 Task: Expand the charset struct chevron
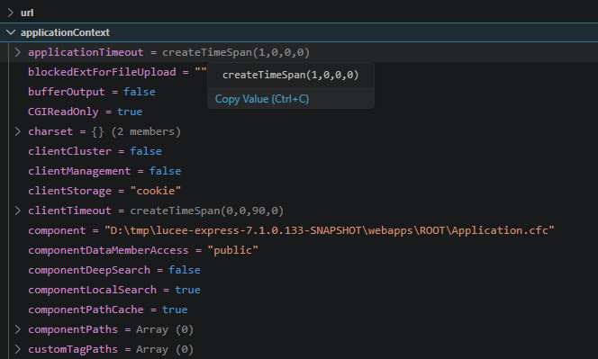click(17, 131)
